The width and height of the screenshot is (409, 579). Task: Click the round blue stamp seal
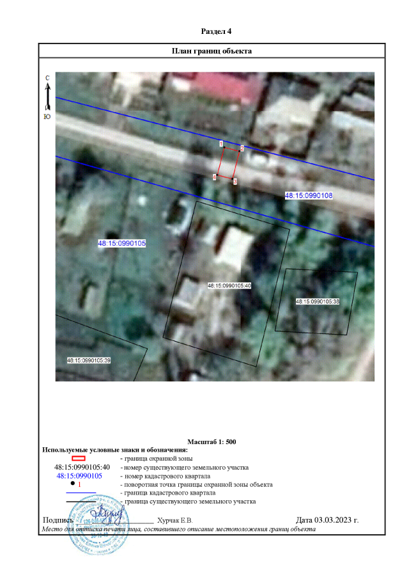98,527
